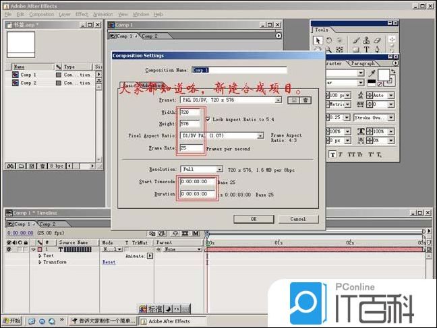This screenshot has height=328, width=437.
Task: Save the composition preset
Action: [294, 100]
